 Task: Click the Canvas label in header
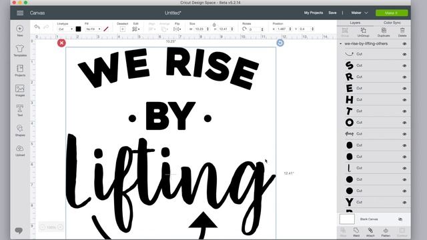37,13
